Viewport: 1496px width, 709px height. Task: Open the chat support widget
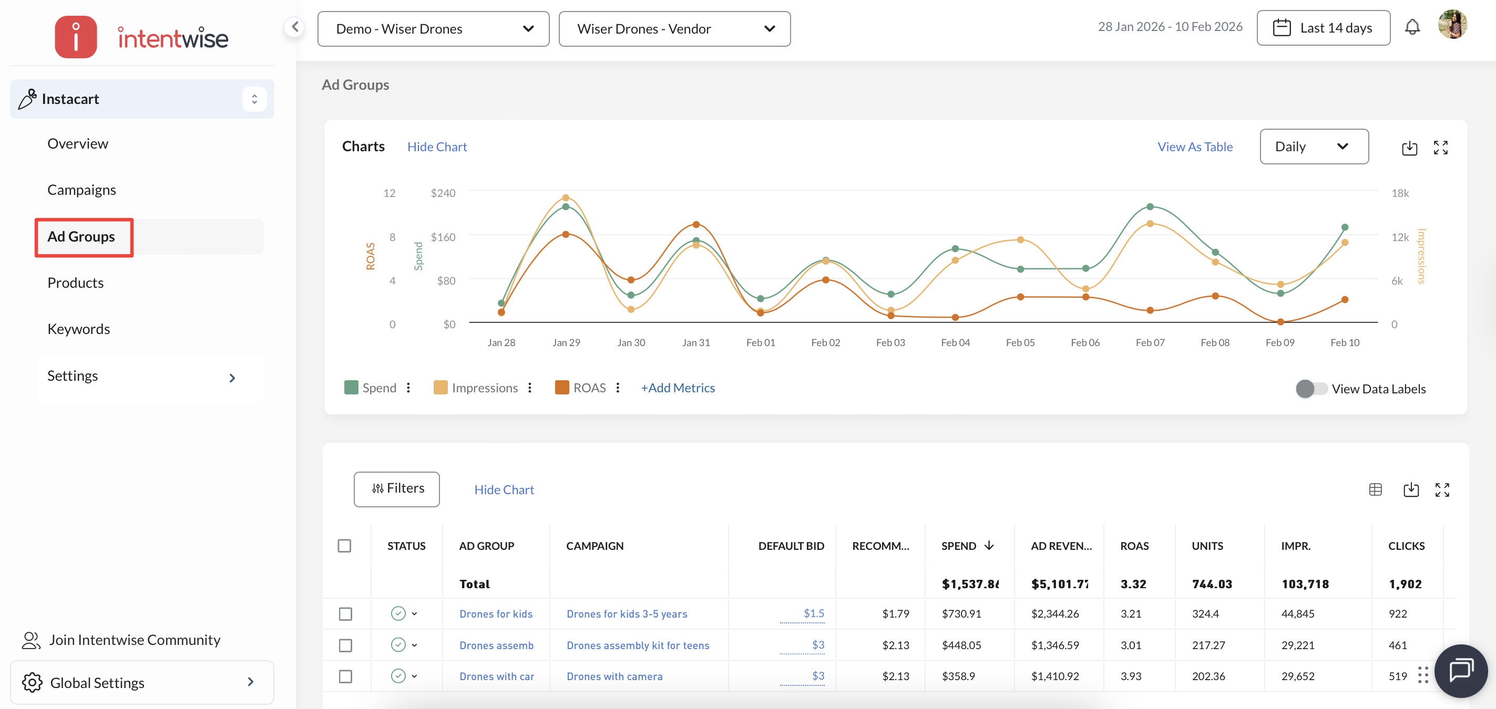pyautogui.click(x=1460, y=671)
